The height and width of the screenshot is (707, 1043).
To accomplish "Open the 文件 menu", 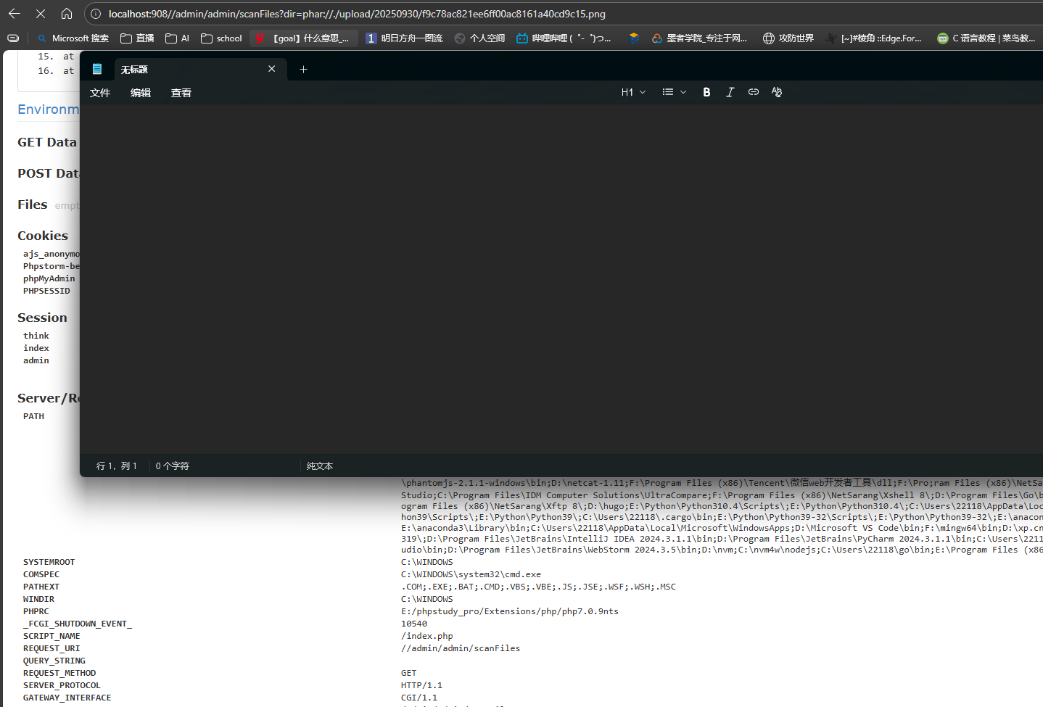I will 100,93.
